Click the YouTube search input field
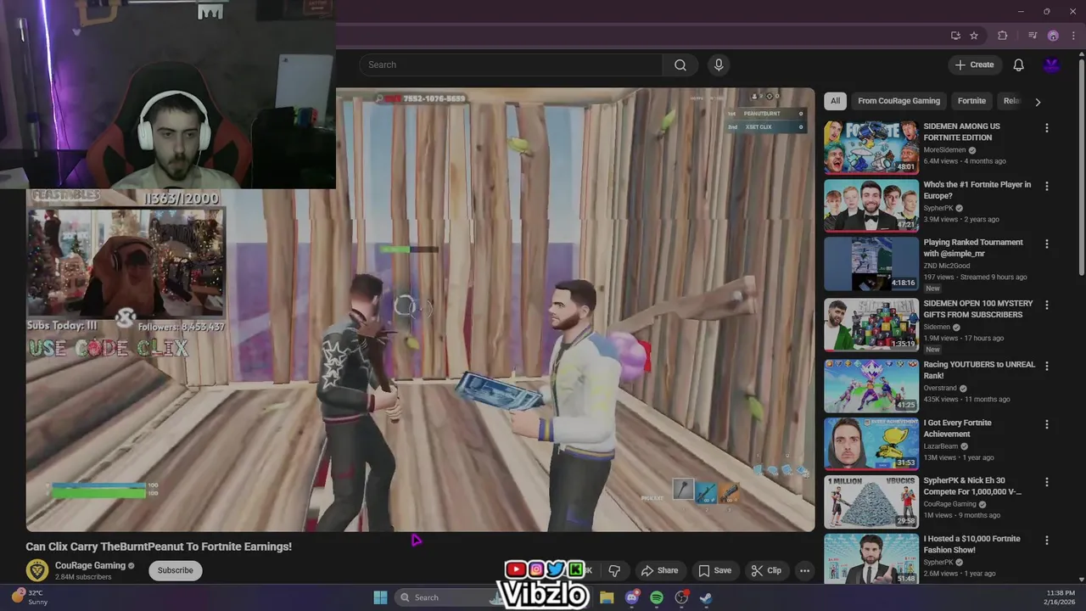 pos(511,64)
